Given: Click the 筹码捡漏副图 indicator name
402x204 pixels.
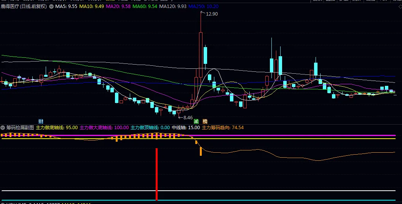Looking at the screenshot, I should tap(20, 128).
